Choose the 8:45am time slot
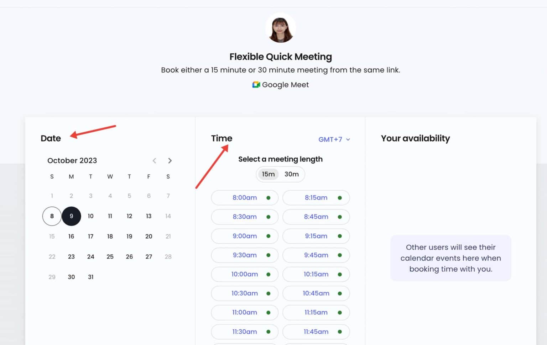Screen dimensions: 547x345 pos(316,217)
